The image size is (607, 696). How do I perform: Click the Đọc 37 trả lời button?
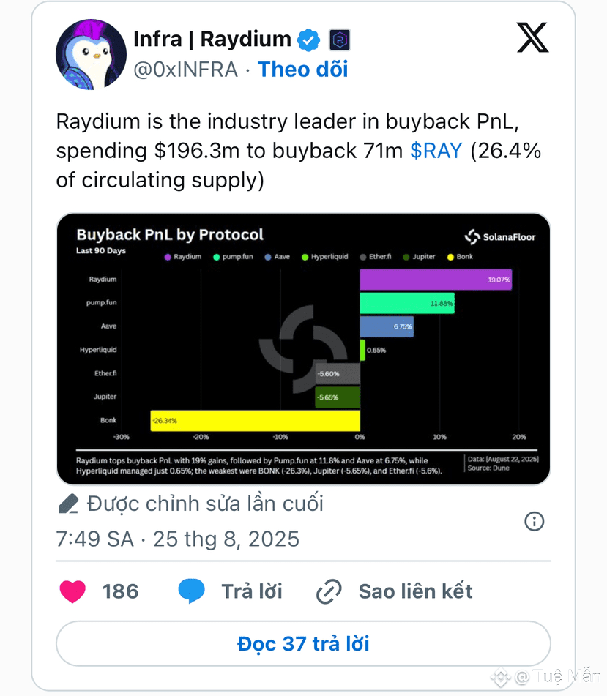click(x=303, y=643)
